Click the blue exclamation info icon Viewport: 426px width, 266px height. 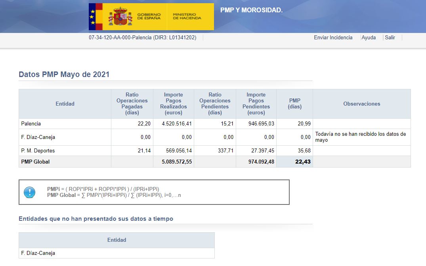(x=30, y=193)
